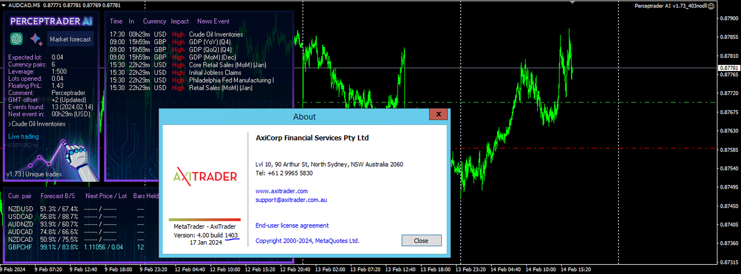Viewport: 741px width, 274px height.
Task: Click the 0.87900 price scale label
Action: pos(729,18)
